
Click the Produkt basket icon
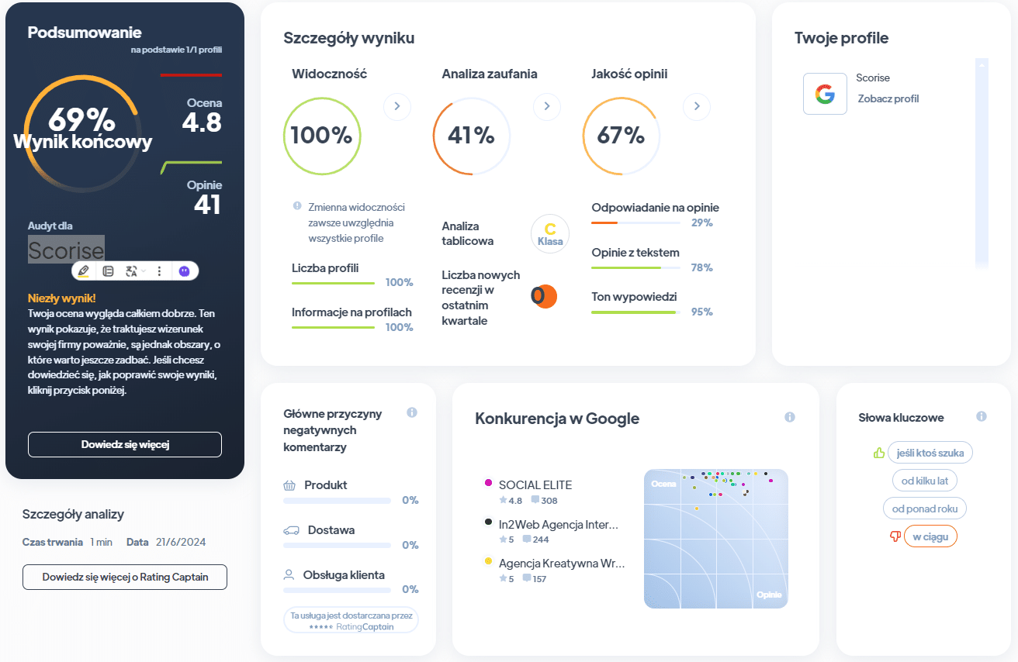click(x=290, y=485)
